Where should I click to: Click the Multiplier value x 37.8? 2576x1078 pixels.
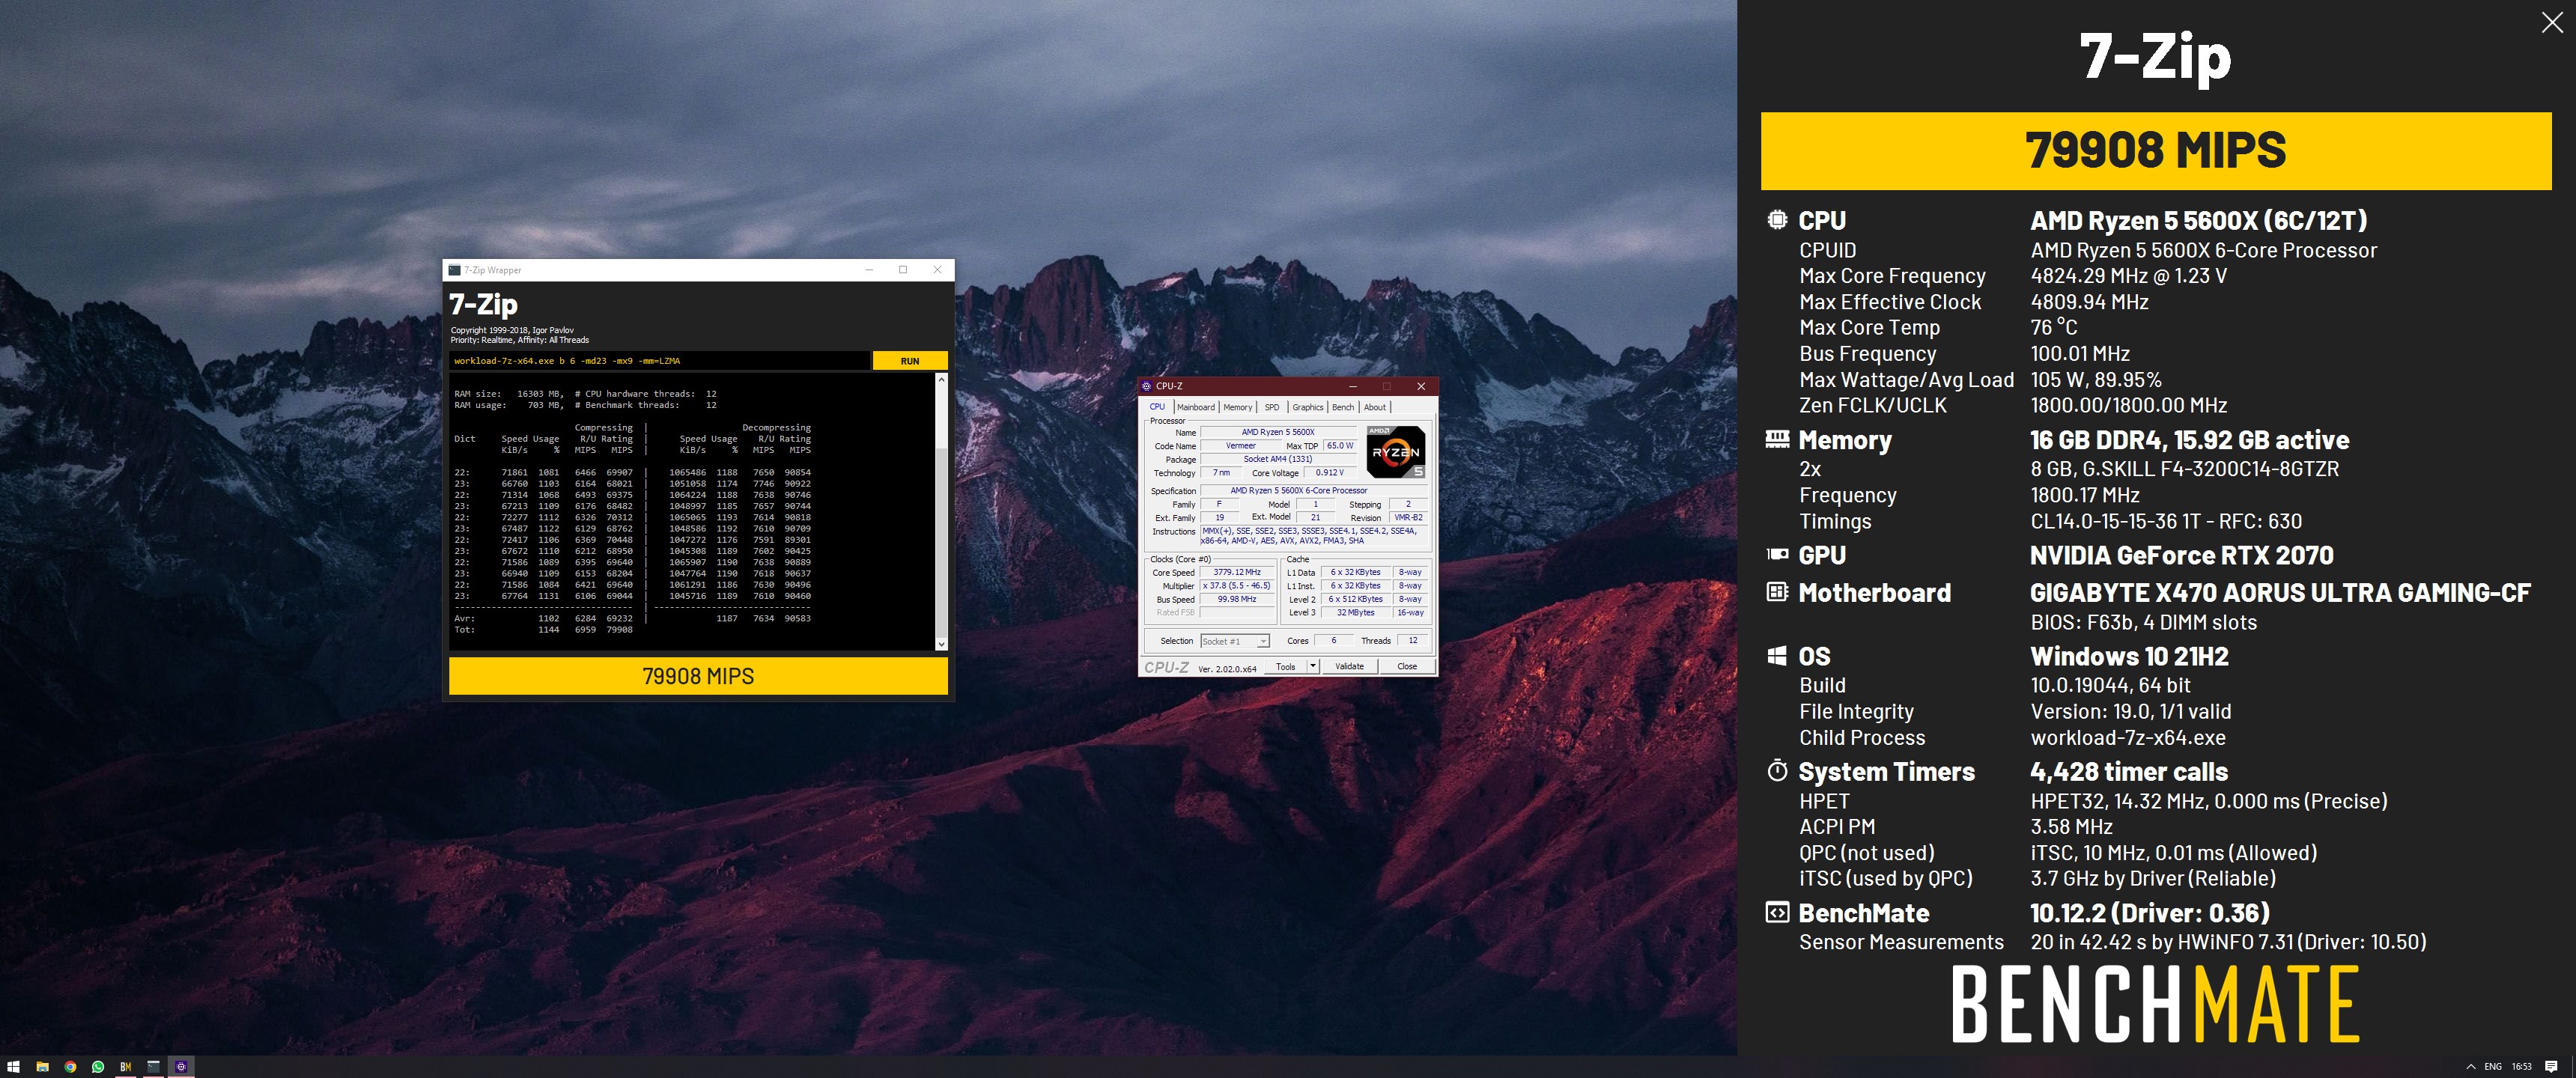(1237, 586)
